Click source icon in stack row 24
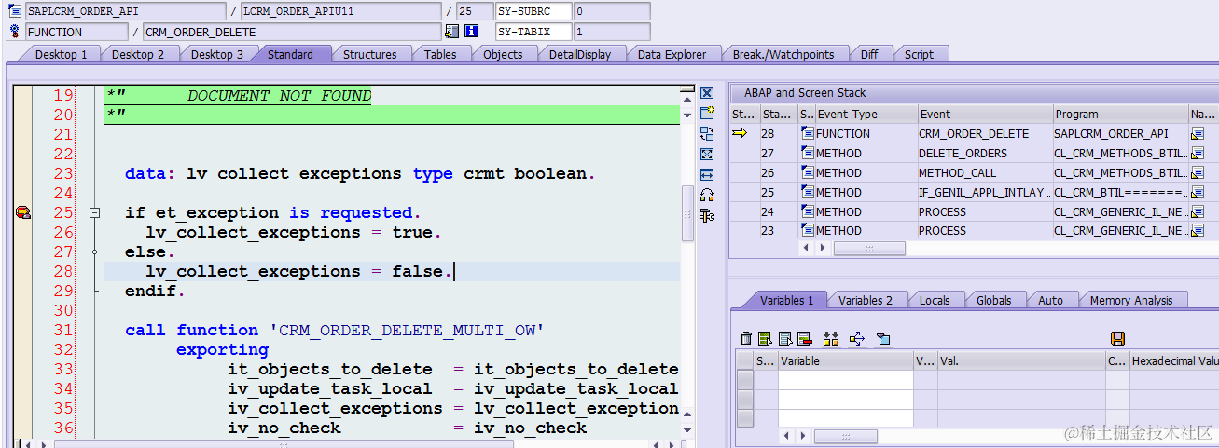 point(808,211)
